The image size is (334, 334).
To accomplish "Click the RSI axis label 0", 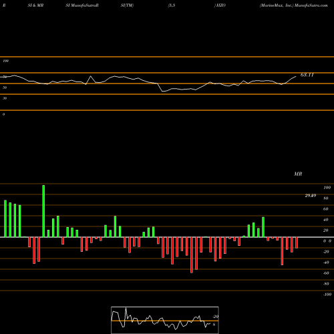I will click(3, 114).
